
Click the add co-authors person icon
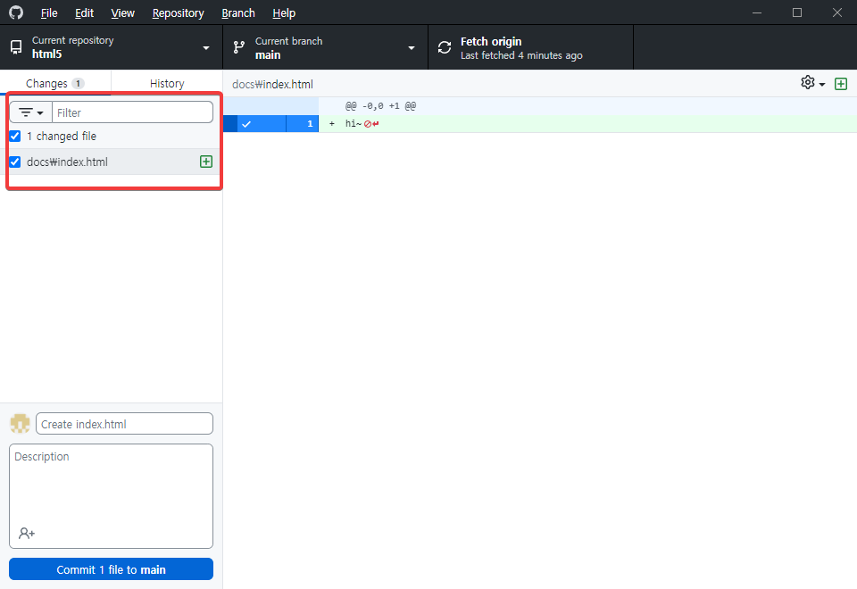(27, 533)
